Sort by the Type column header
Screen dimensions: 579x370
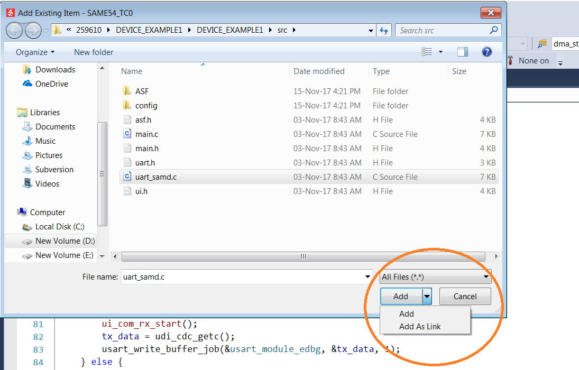pos(381,71)
